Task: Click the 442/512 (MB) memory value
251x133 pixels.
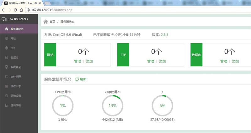Action: tap(113, 120)
